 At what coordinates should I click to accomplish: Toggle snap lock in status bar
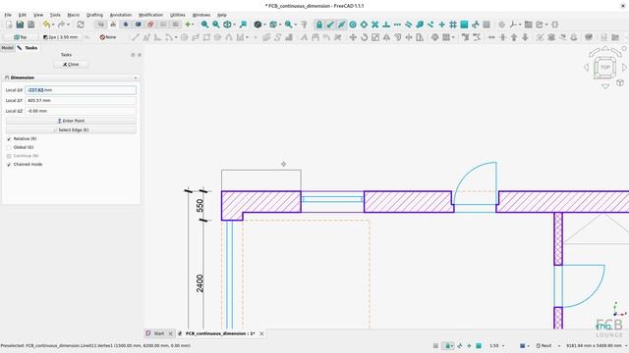pyautogui.click(x=448, y=346)
